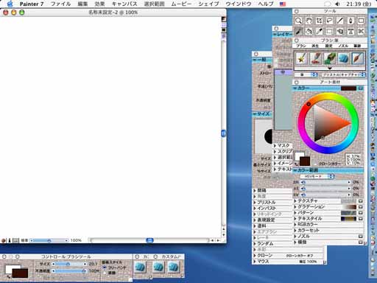Pick the star wand brush category icon
This screenshot has height=283, width=377.
coord(301,58)
